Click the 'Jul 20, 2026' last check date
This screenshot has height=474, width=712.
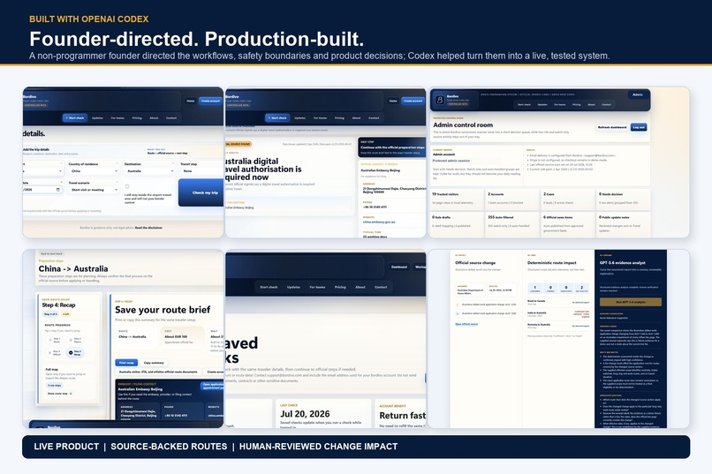[305, 414]
